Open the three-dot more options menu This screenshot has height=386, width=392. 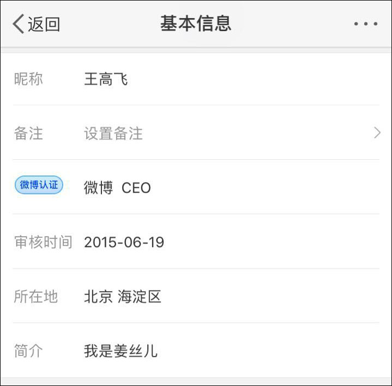[365, 24]
